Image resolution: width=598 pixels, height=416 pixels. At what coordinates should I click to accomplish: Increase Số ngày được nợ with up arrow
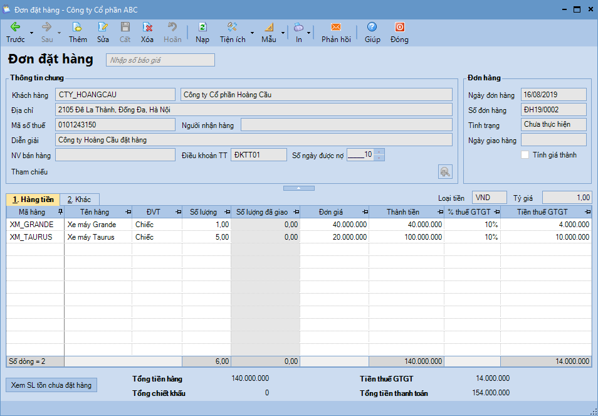(379, 152)
